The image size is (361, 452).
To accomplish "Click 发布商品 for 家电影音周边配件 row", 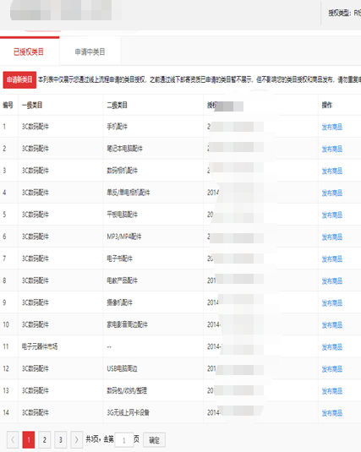I will [x=332, y=325].
